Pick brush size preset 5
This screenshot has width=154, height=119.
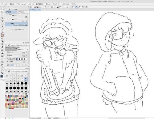point(11,79)
